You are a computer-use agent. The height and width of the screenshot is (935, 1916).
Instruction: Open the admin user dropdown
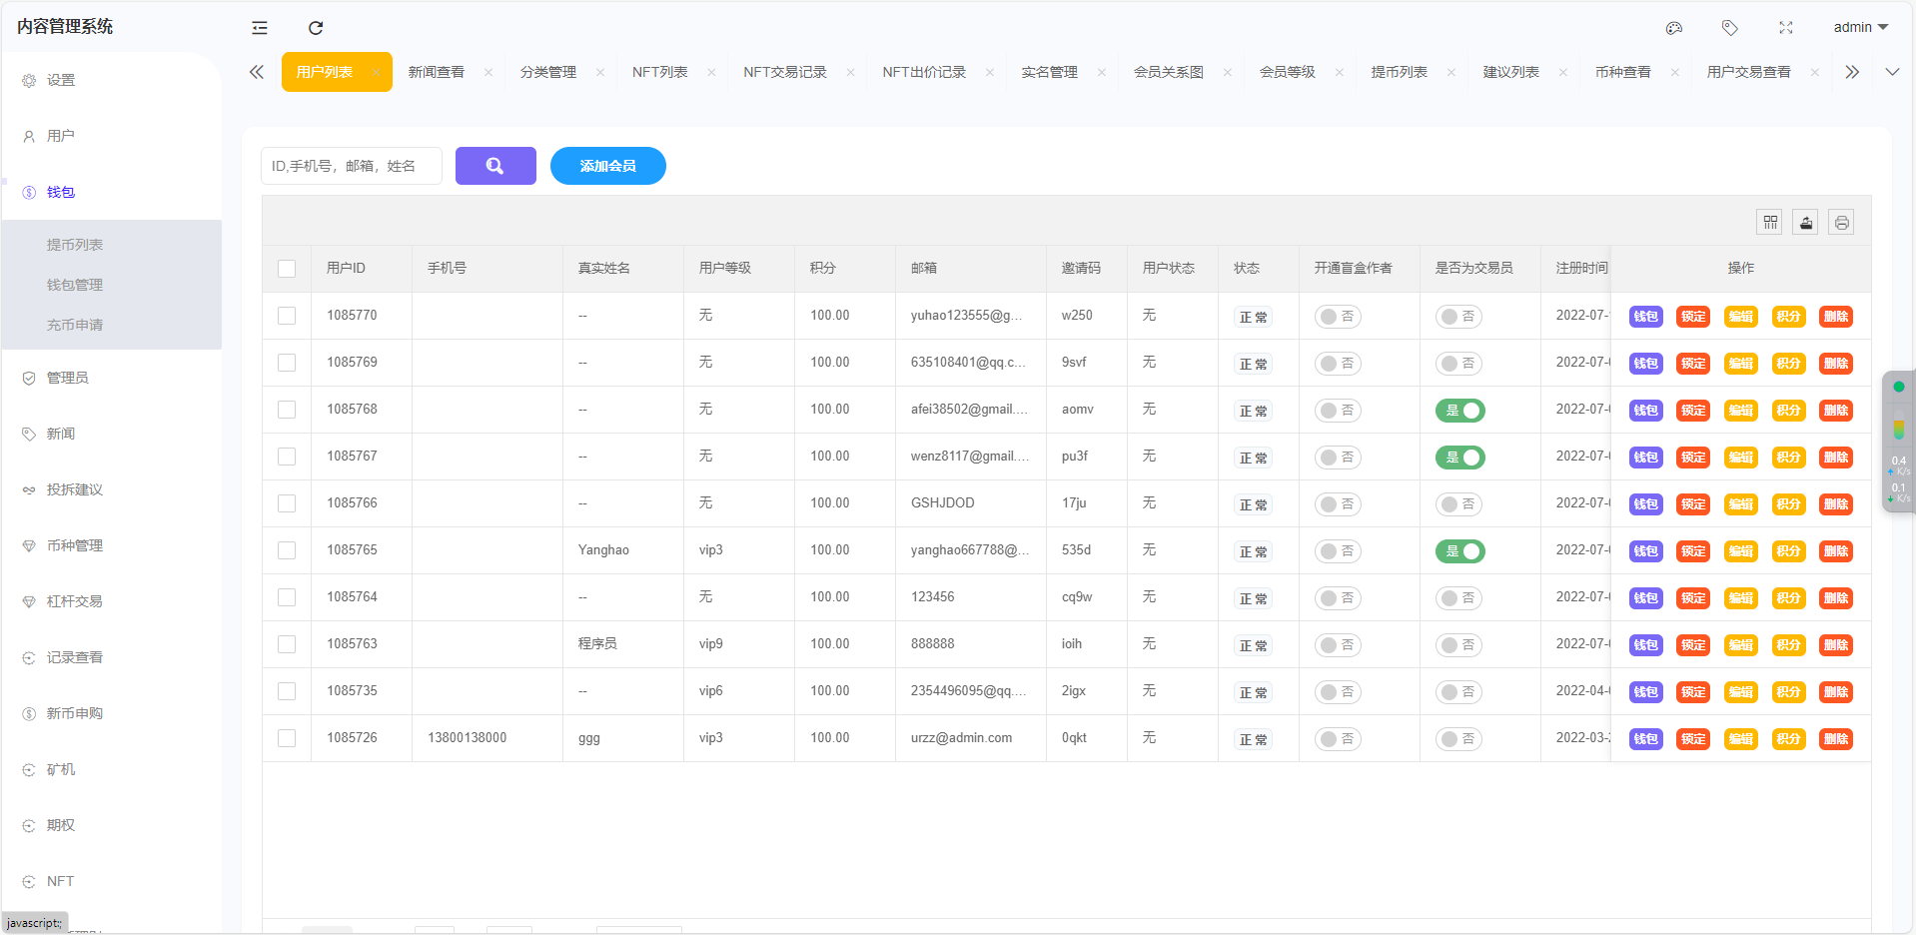[1860, 27]
